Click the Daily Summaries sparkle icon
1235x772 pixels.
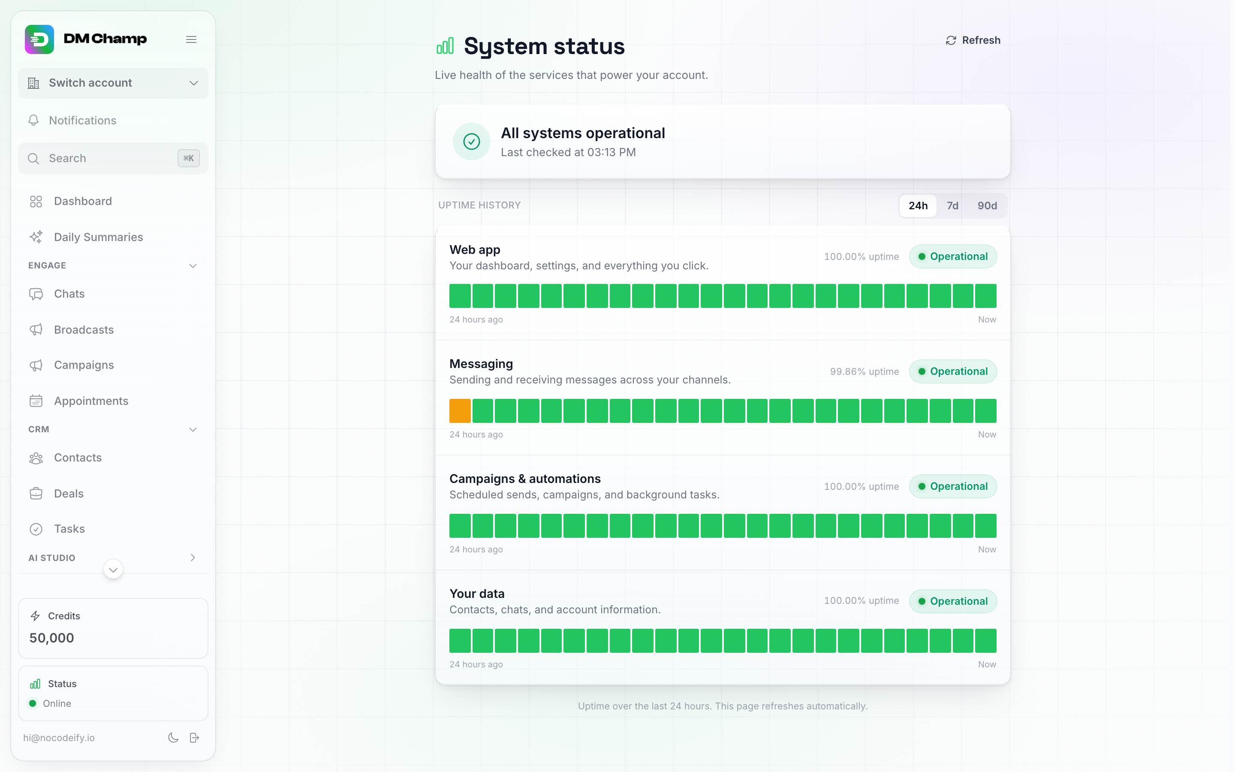click(x=36, y=237)
